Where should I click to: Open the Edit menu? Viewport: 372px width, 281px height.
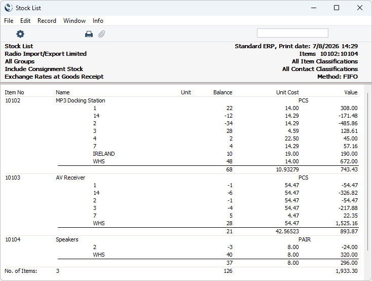click(x=25, y=21)
